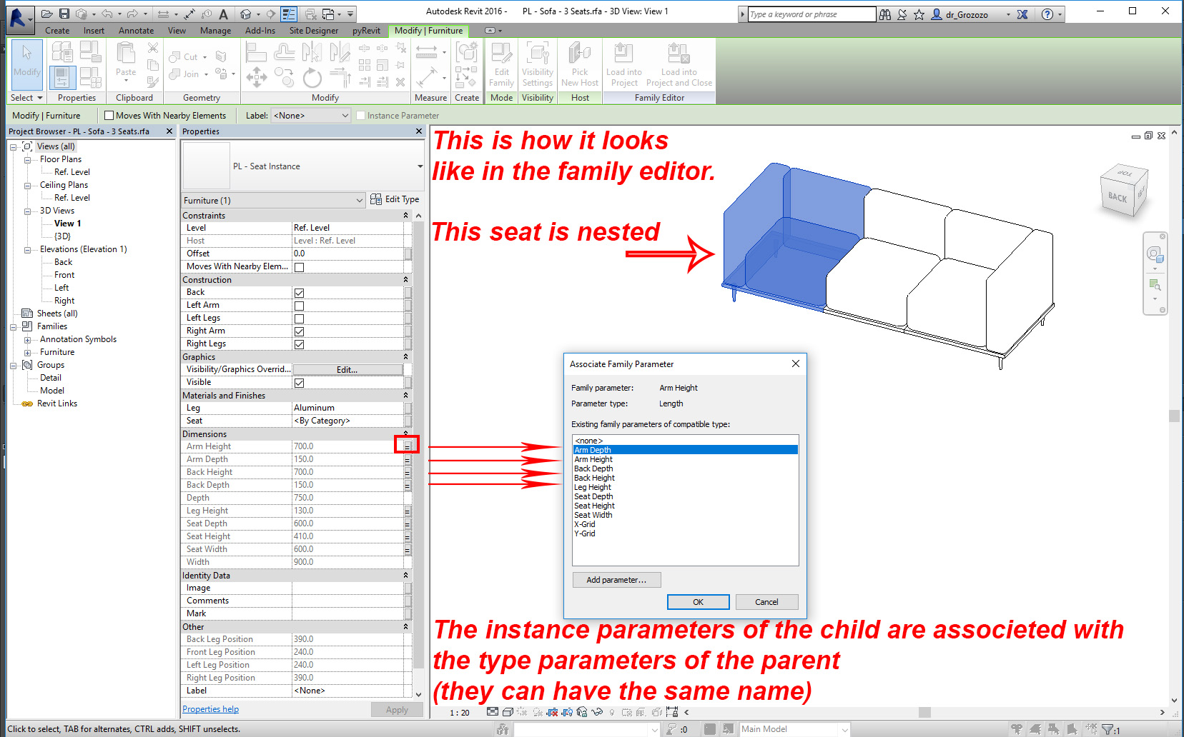Open the pyRevit ribbon tab

(x=366, y=31)
